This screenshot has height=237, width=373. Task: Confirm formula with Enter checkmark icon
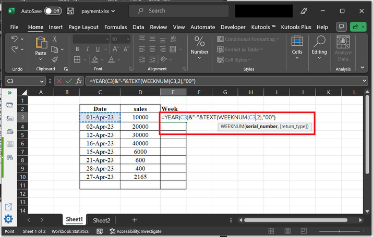click(68, 81)
